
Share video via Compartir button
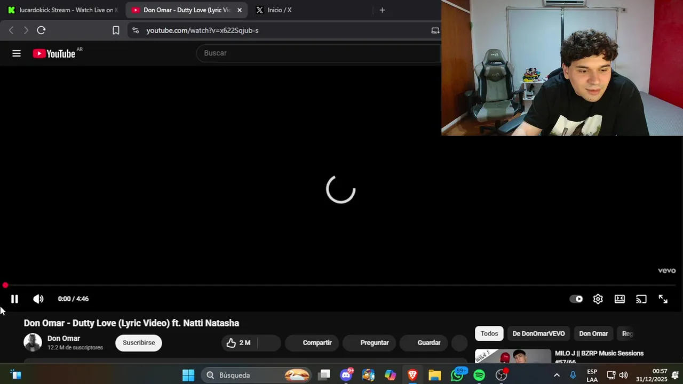click(x=312, y=343)
